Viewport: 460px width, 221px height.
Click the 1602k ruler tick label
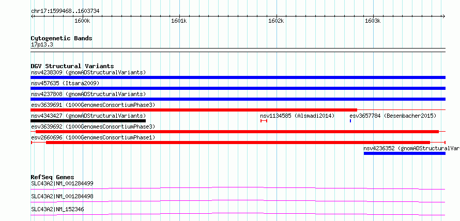pyautogui.click(x=276, y=21)
